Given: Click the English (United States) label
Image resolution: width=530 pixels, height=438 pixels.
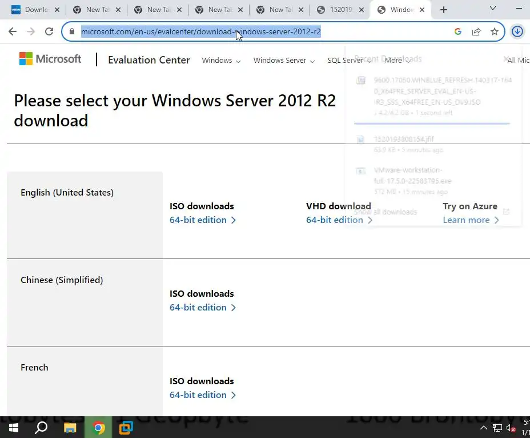Looking at the screenshot, I should [67, 193].
